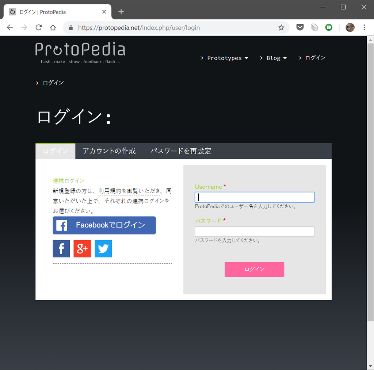Save page with the Pocket extension icon

tap(300, 27)
